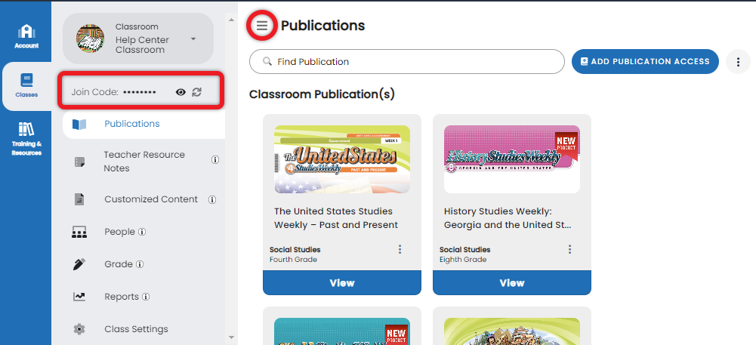Screen dimensions: 756x345
Task: Click the Customized Content document icon
Action: point(79,199)
